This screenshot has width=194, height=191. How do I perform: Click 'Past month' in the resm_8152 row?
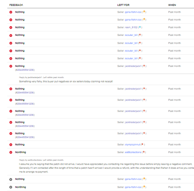(x=175, y=28)
